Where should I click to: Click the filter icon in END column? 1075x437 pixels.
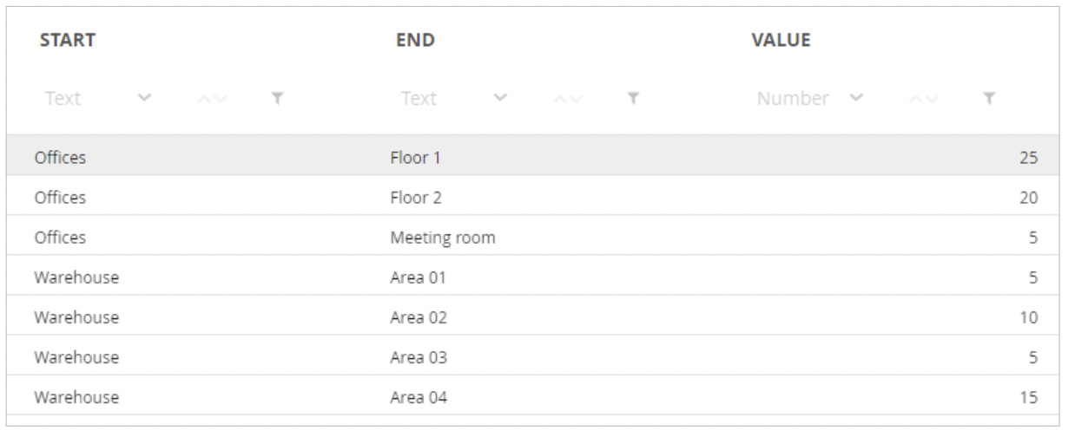[632, 99]
